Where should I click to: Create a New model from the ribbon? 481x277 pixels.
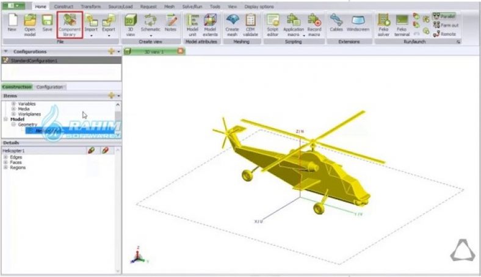point(12,23)
